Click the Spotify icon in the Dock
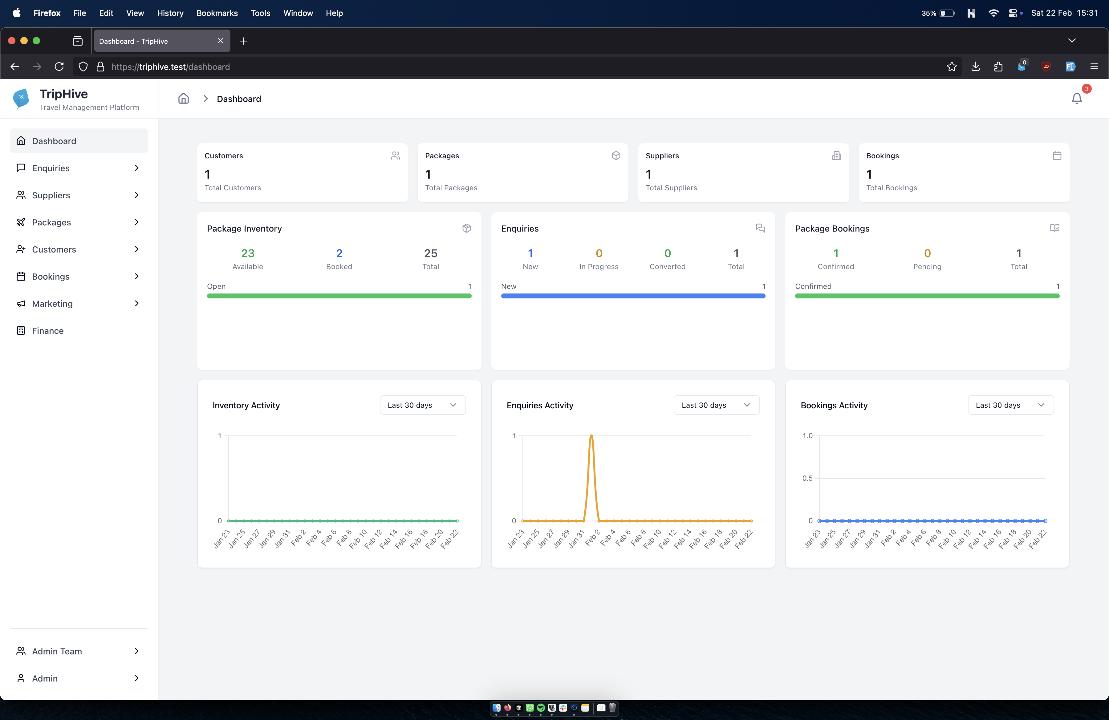This screenshot has width=1109, height=720. pyautogui.click(x=541, y=708)
